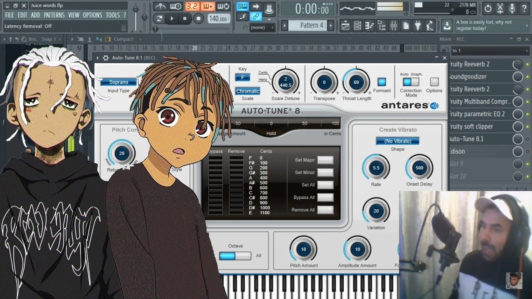The width and height of the screenshot is (532, 299).
Task: Toggle Edison slot enable LED
Action: (x=527, y=152)
